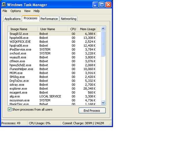
Task: Maximize the Task Manager window
Action: (102, 5)
